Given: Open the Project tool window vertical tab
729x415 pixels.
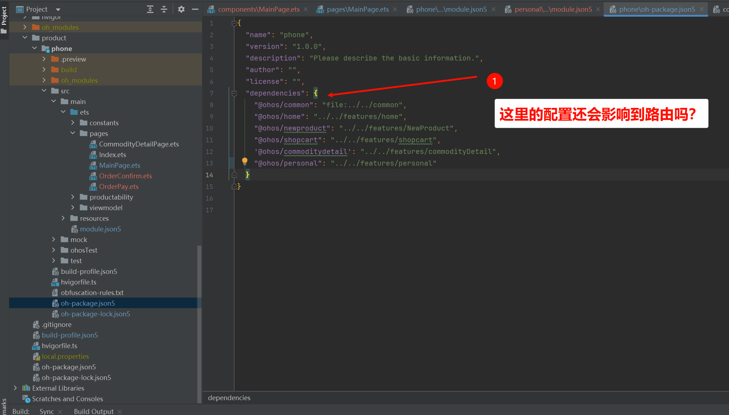Looking at the screenshot, I should pyautogui.click(x=4, y=19).
